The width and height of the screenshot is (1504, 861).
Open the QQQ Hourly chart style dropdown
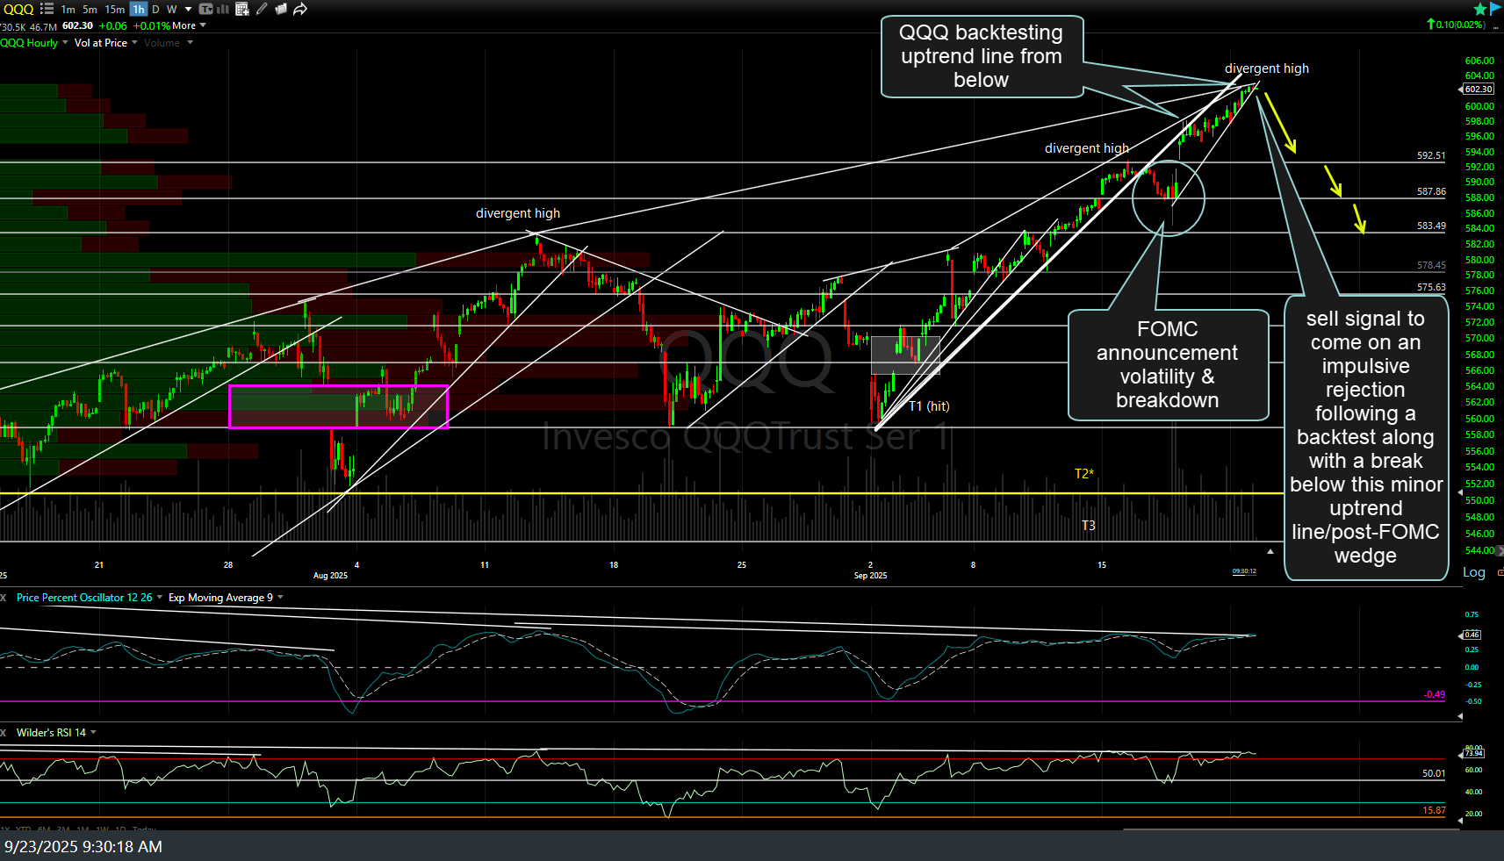pyautogui.click(x=29, y=42)
